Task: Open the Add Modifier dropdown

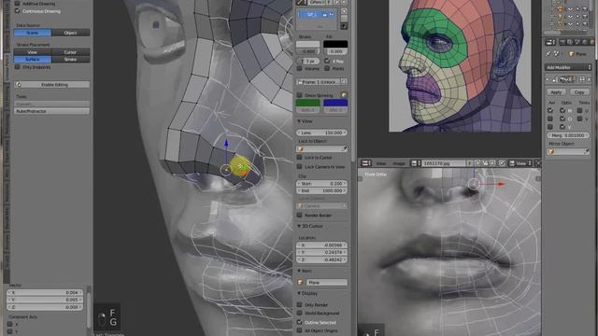Action: pyautogui.click(x=568, y=67)
